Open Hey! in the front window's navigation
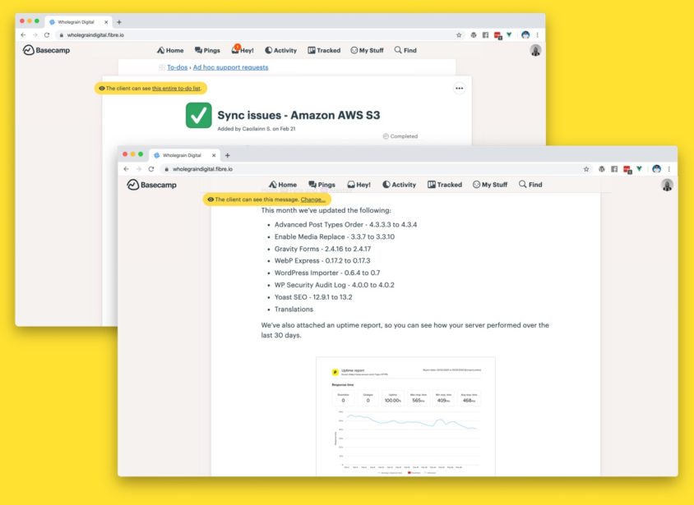Image resolution: width=694 pixels, height=505 pixels. [x=359, y=185]
